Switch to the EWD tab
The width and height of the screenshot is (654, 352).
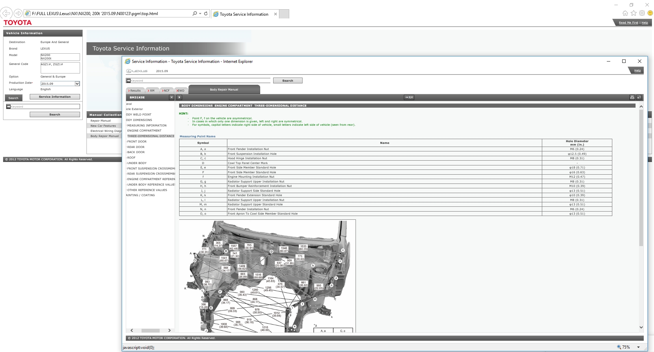tap(181, 91)
